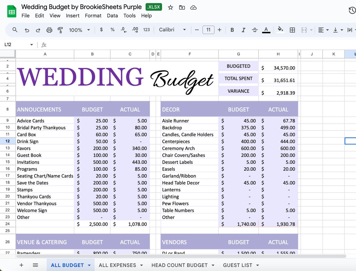Star the Wedding Budget spreadsheet

coord(171,7)
